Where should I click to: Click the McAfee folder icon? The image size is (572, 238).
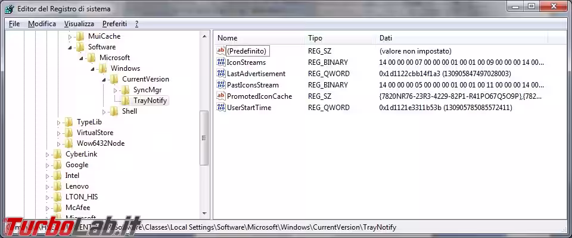(57, 208)
